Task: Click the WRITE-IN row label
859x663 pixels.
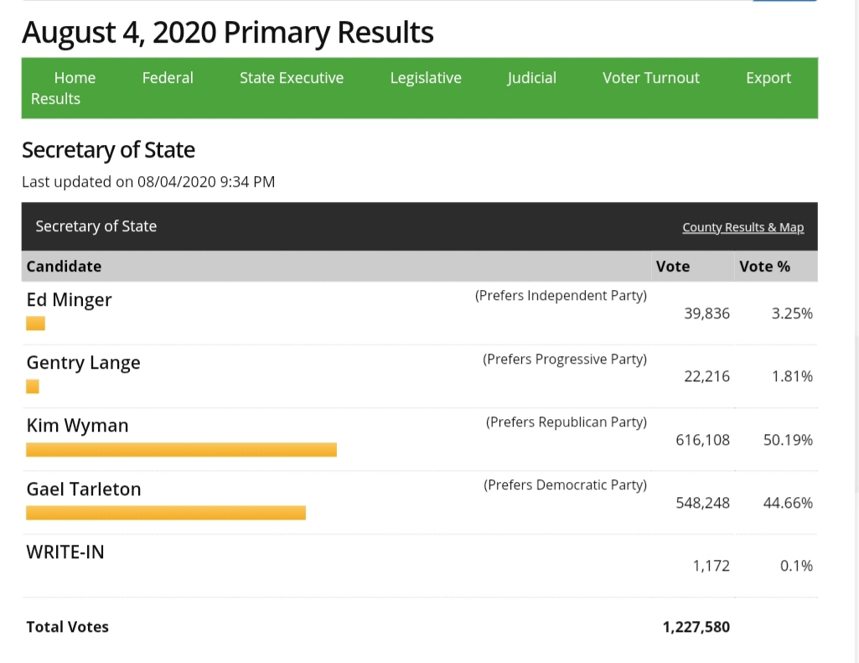Action: coord(65,552)
